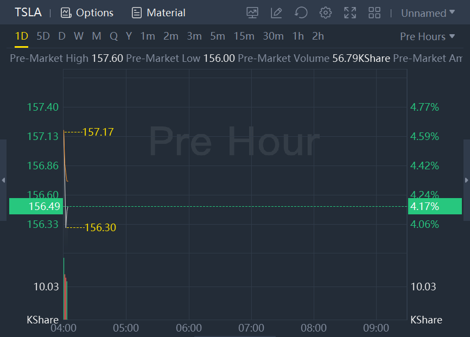Image resolution: width=470 pixels, height=337 pixels.
Task: Click the Material document icon
Action: (x=137, y=12)
